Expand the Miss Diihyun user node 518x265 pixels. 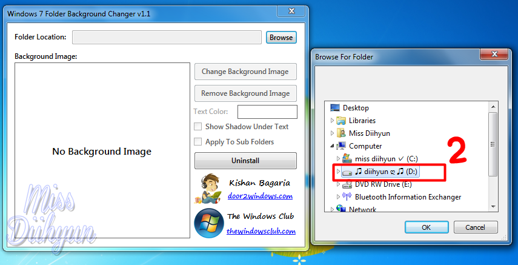coord(332,133)
